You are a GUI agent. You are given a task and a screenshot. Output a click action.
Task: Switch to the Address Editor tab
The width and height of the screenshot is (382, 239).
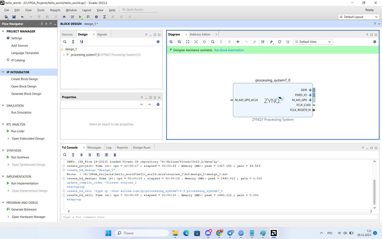pos(200,34)
